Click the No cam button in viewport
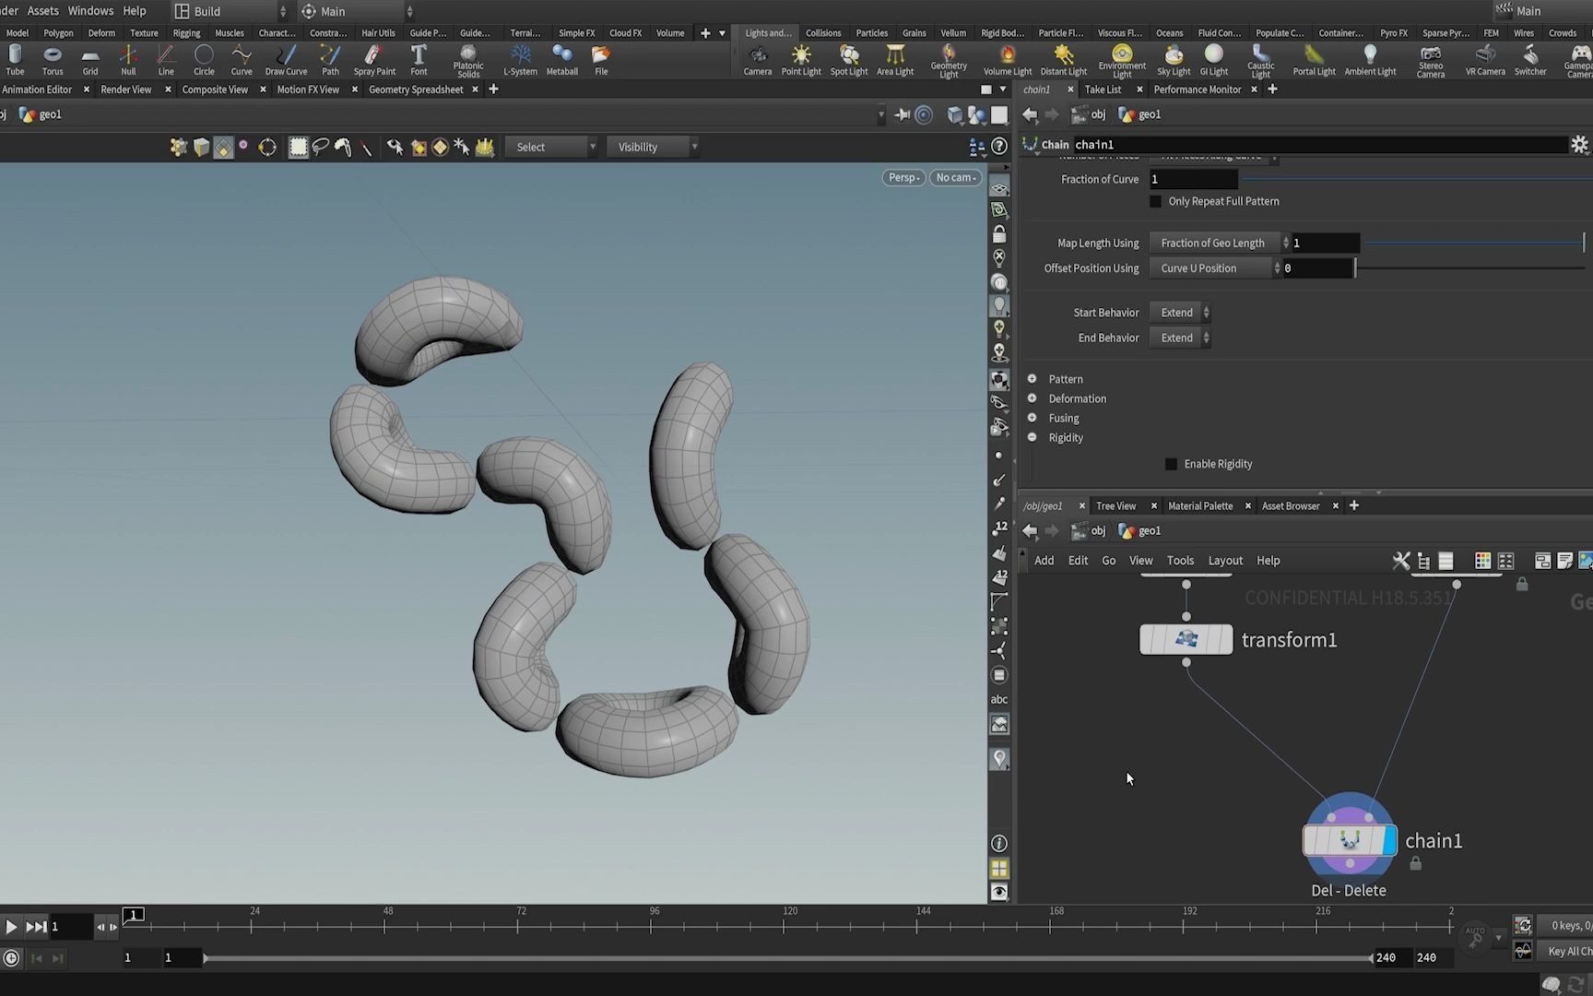 955,176
